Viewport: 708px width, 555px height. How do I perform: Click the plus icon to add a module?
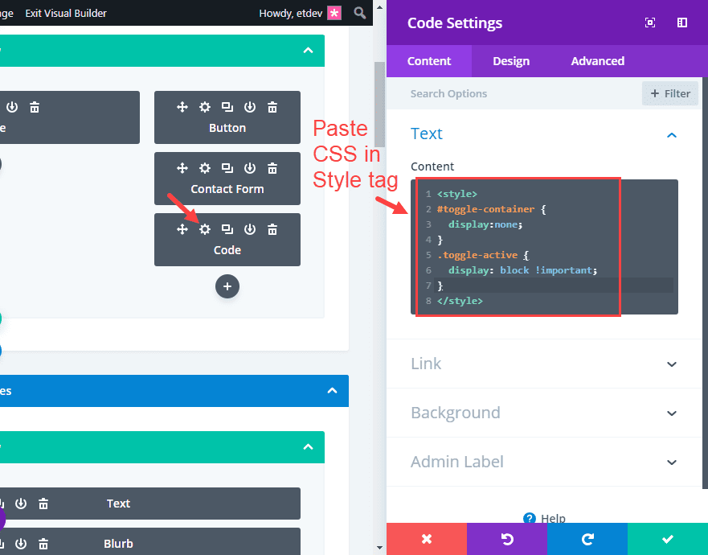(x=227, y=286)
